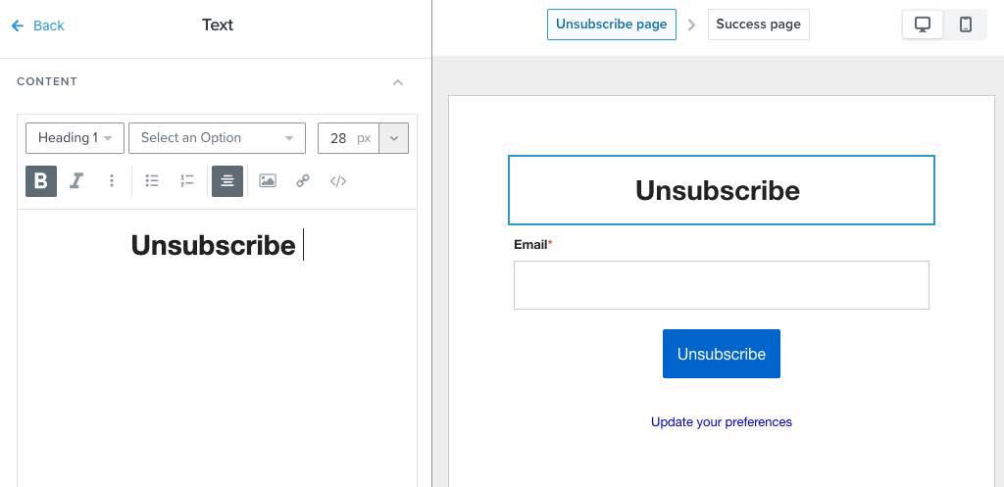Open the Heading 1 style dropdown
Screen dimensions: 1004x487
tap(75, 138)
